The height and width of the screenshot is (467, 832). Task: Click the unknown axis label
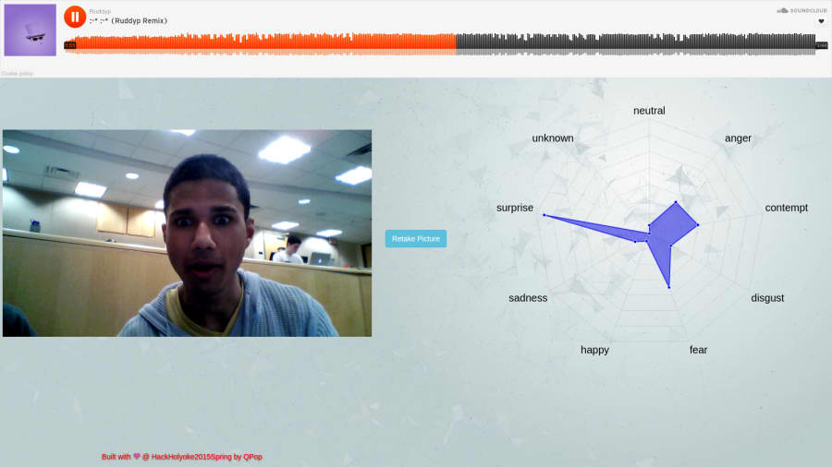click(x=553, y=138)
